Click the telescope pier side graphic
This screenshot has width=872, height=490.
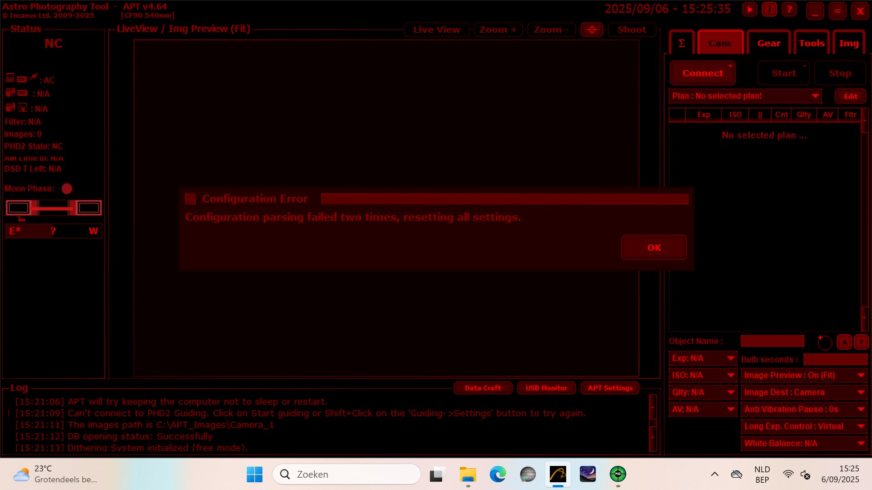pyautogui.click(x=54, y=208)
